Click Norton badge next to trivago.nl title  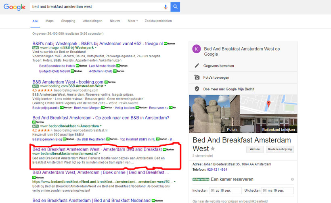pos(169,44)
